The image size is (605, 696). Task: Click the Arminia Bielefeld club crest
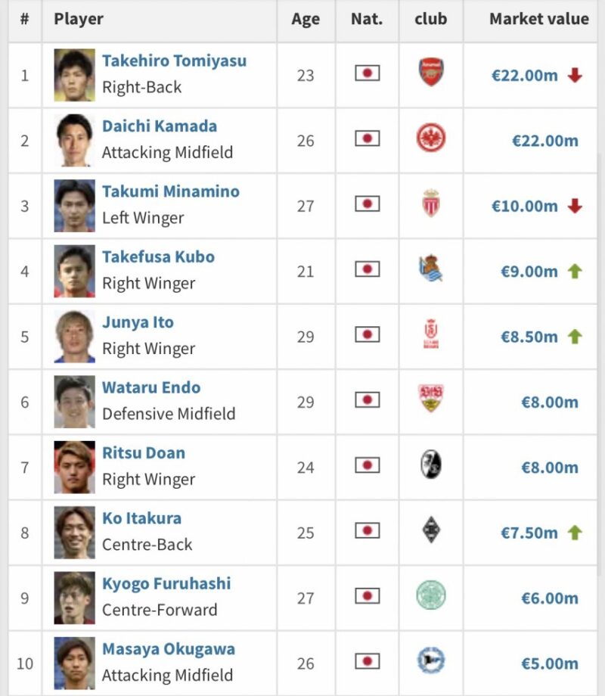pos(431,662)
